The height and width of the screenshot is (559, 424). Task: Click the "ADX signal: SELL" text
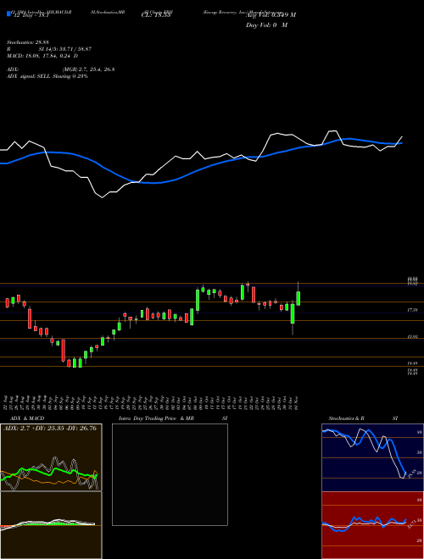(29, 76)
